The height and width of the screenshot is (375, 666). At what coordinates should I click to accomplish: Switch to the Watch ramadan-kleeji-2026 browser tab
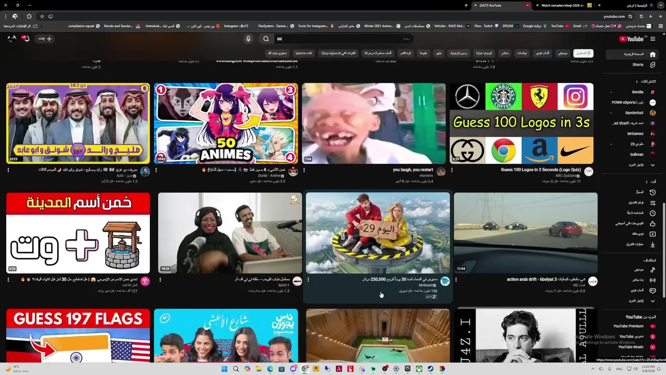(564, 5)
